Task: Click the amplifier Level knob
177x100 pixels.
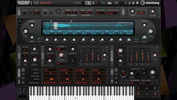Action: 121,51
